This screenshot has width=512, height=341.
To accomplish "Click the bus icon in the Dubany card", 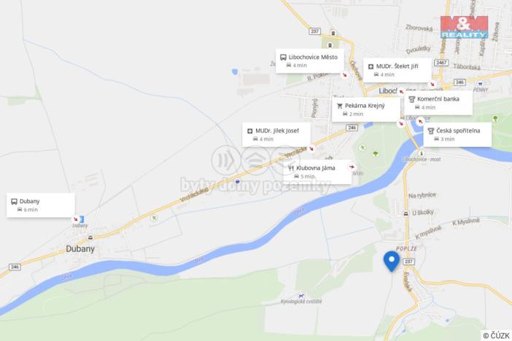I will coord(14,202).
